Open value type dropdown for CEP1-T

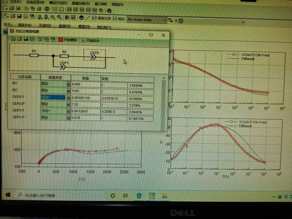[68, 111]
